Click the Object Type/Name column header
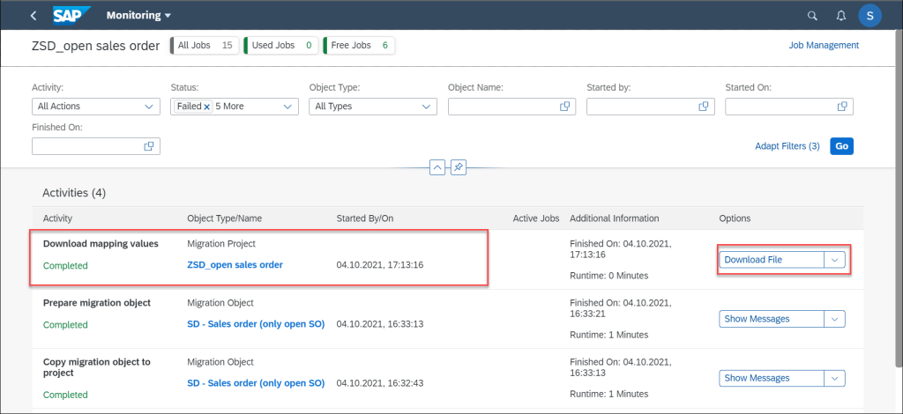Image resolution: width=903 pixels, height=414 pixels. click(225, 218)
